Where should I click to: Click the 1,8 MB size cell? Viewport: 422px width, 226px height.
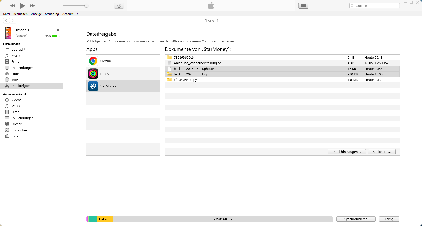point(353,80)
